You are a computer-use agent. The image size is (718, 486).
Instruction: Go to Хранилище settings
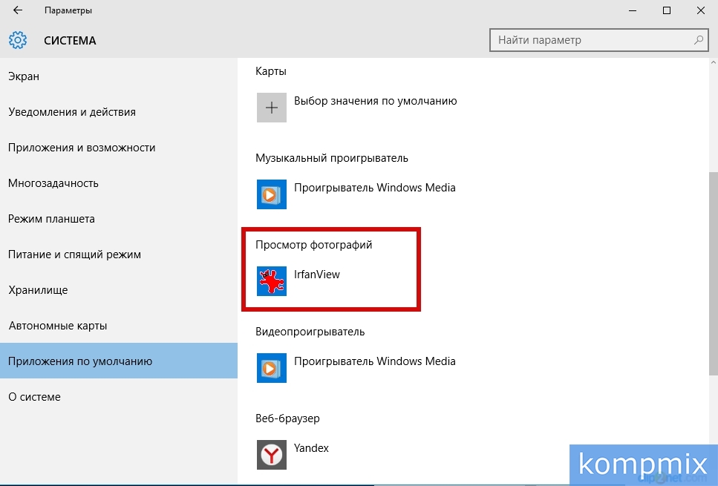point(119,290)
